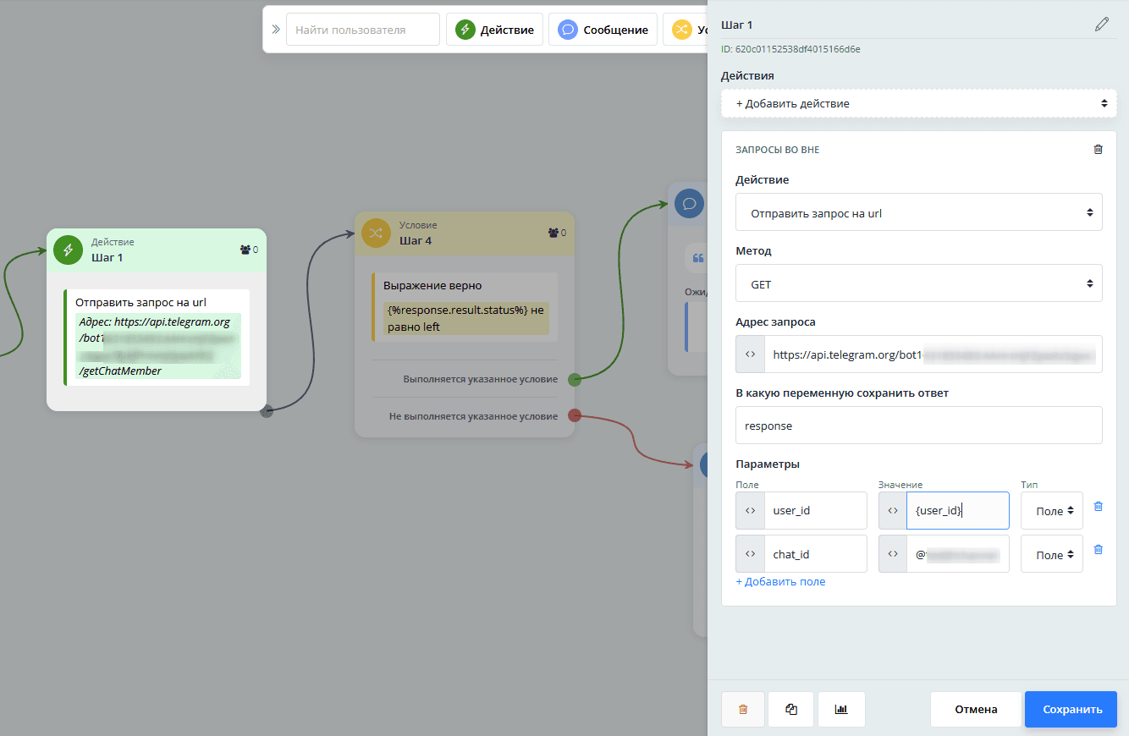Click the lightning icon on Шаг 1 node
The image size is (1129, 736).
pyautogui.click(x=68, y=250)
